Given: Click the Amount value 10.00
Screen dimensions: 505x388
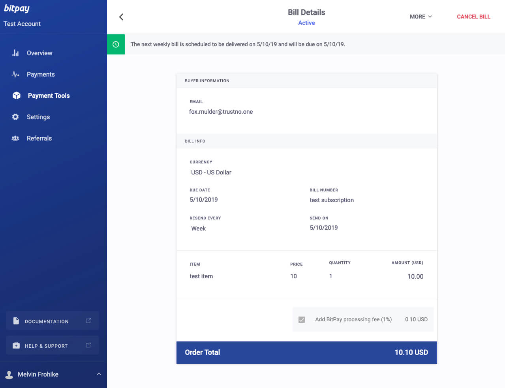Looking at the screenshot, I should pos(415,277).
